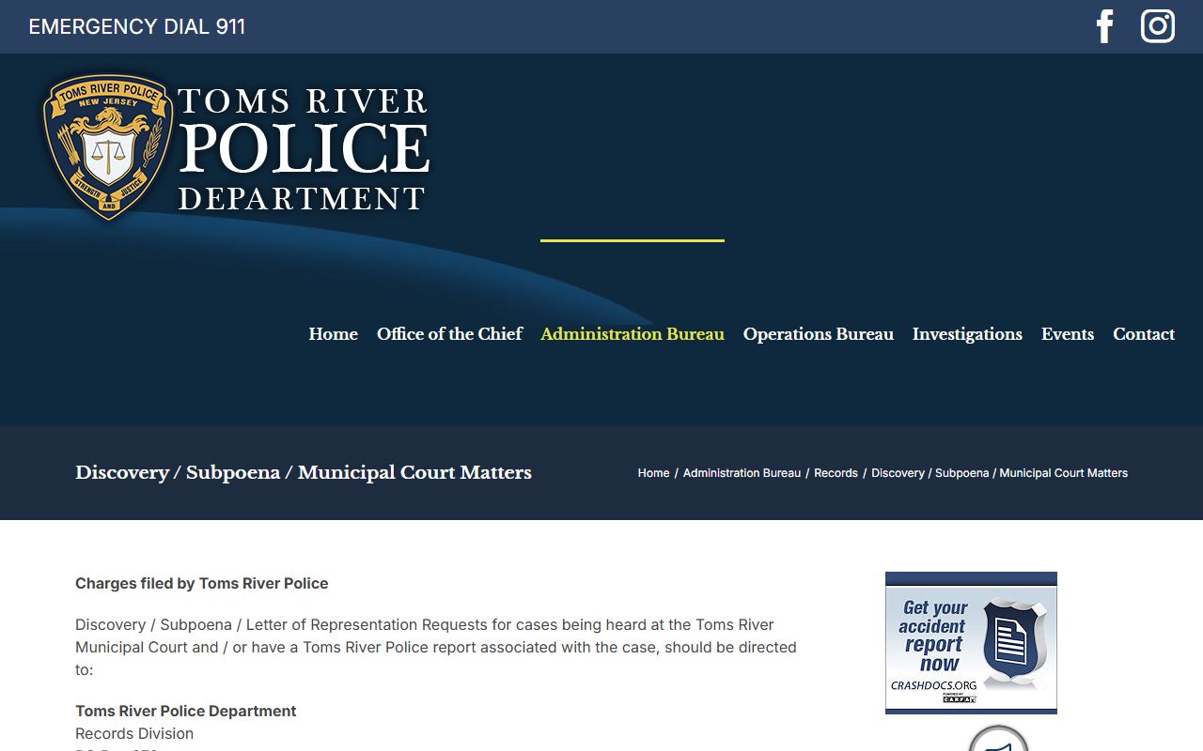
Task: Open the Instagram profile icon
Action: (x=1158, y=26)
